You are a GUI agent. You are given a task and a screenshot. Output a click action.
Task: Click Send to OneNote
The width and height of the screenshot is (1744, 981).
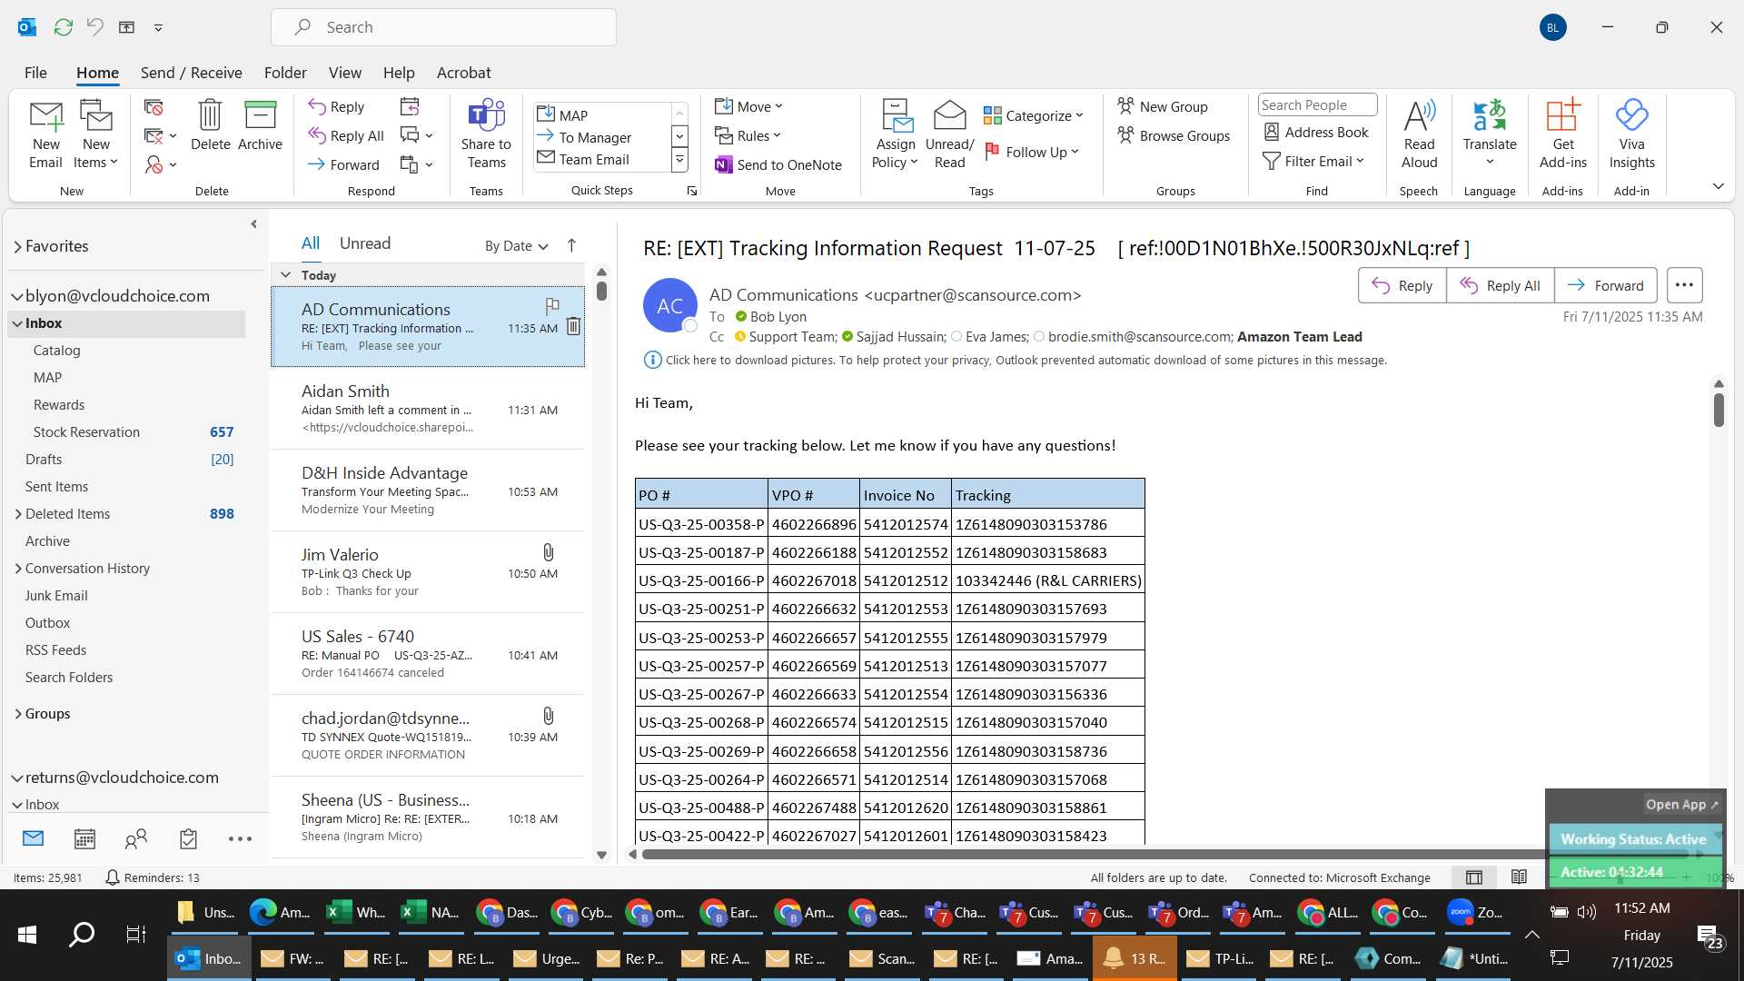[778, 164]
